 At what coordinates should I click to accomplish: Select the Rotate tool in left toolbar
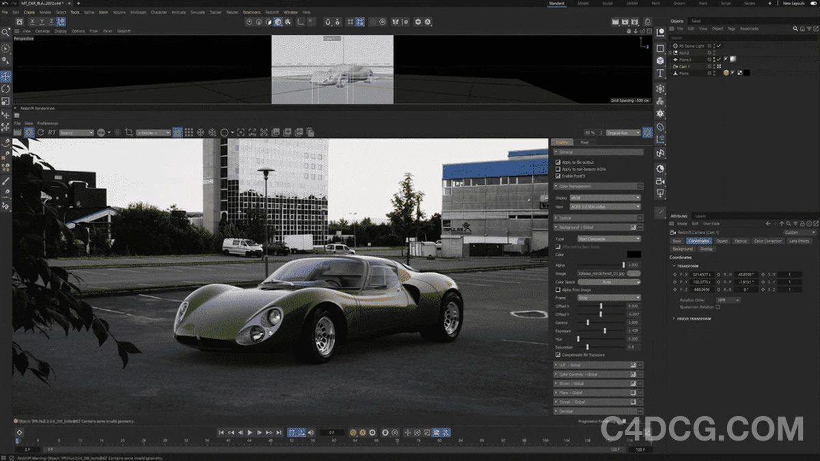tap(5, 89)
